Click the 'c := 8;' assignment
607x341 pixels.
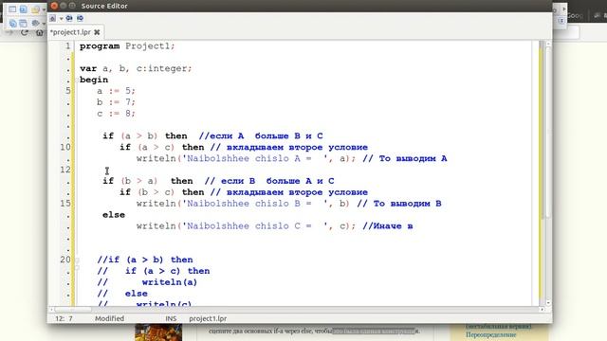point(116,114)
